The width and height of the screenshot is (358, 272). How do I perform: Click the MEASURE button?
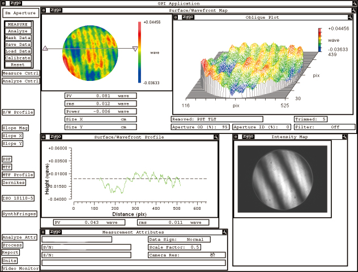coord(17,24)
